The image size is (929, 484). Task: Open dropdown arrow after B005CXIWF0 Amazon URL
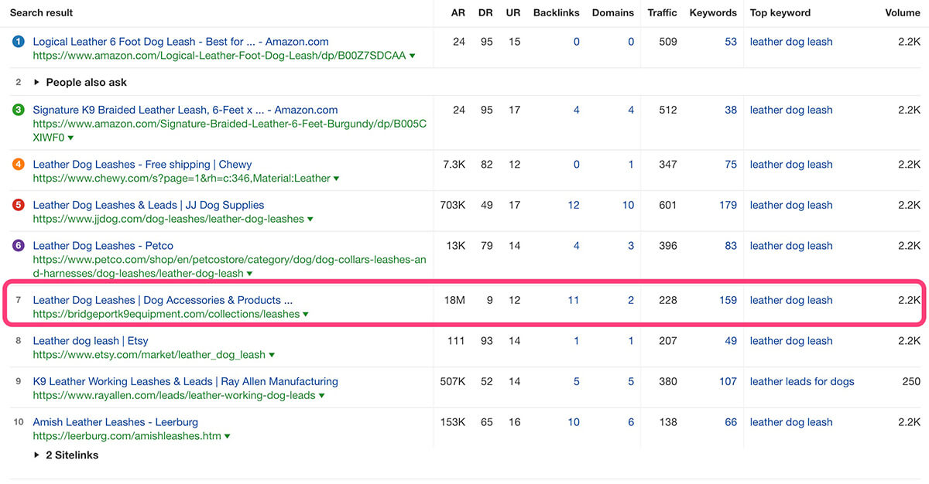[x=70, y=138]
